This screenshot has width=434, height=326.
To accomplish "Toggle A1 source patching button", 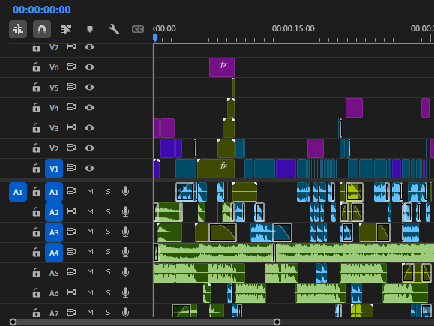I will (18, 192).
